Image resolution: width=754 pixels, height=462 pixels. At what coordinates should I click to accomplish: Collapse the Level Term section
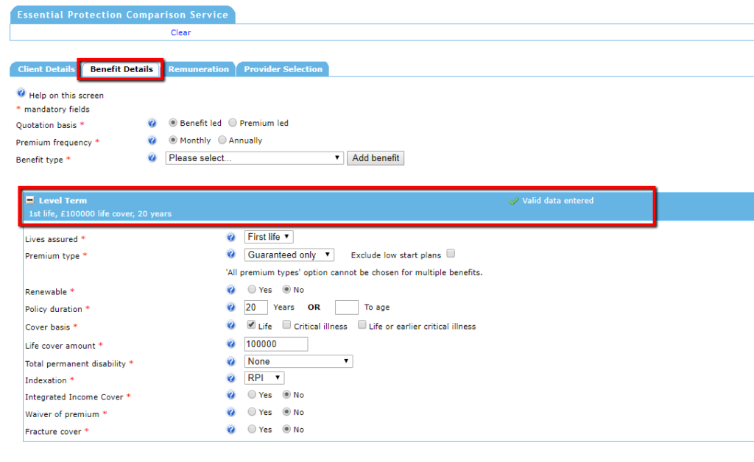(x=29, y=200)
